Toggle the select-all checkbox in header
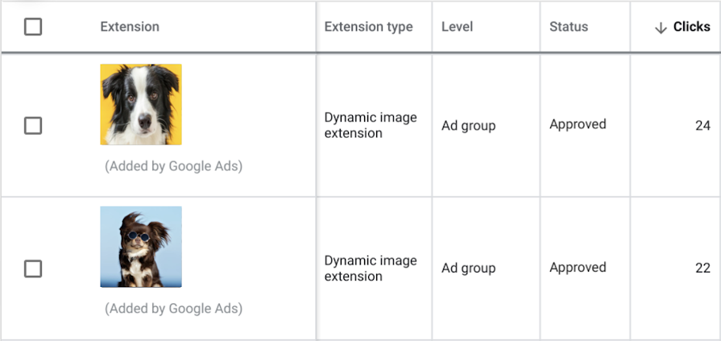 click(x=33, y=27)
